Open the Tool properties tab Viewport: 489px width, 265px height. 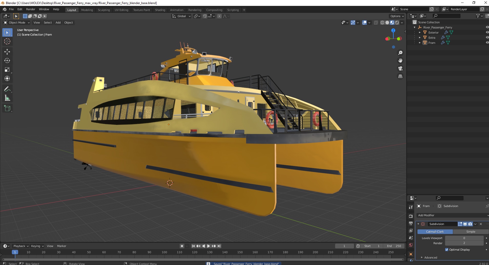(x=411, y=207)
